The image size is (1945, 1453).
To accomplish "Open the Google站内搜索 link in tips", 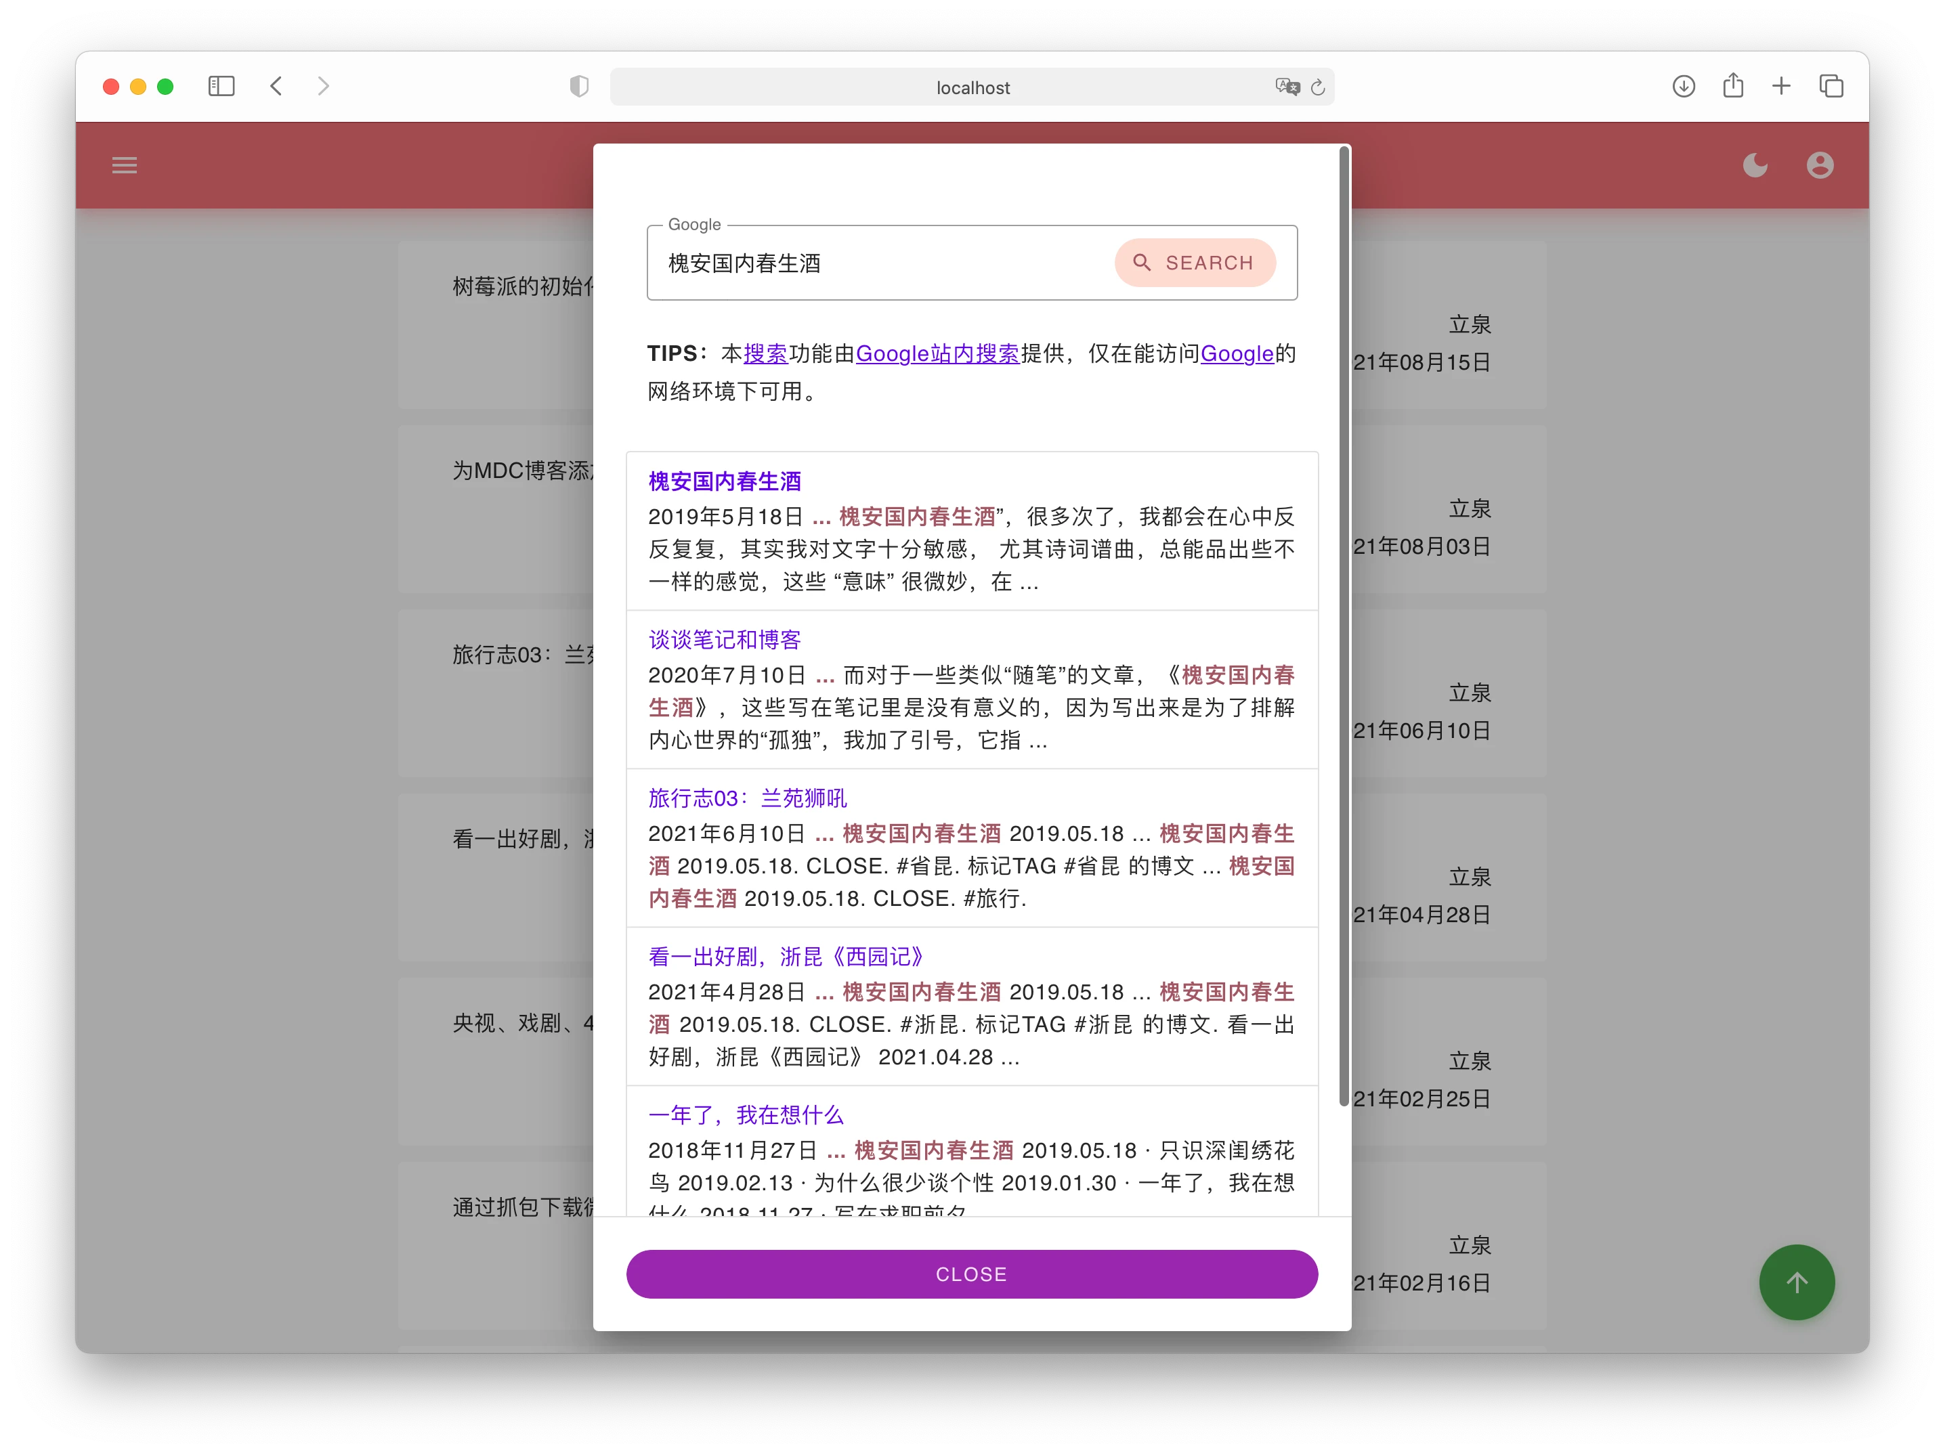I will (x=937, y=353).
